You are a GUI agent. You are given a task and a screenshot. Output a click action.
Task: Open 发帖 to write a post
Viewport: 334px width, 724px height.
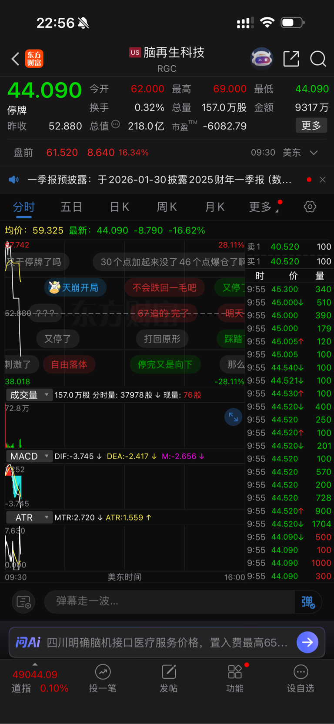pos(169,679)
